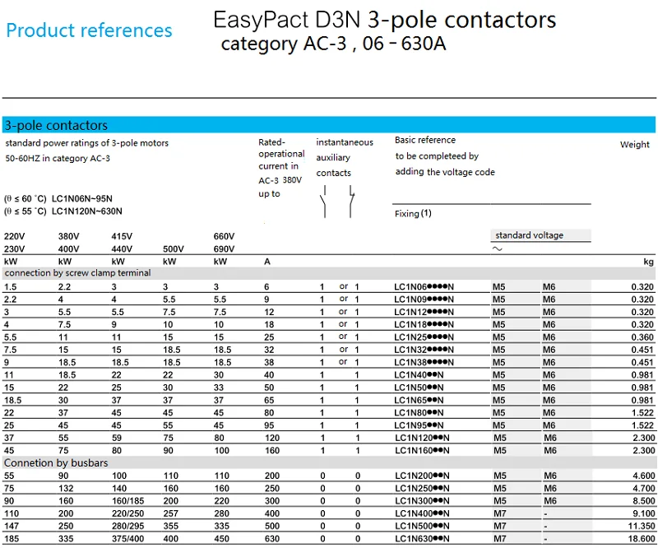Image resolution: width=658 pixels, height=548 pixels.
Task: Click the '280/295' power cell
Action: pyautogui.click(x=128, y=526)
